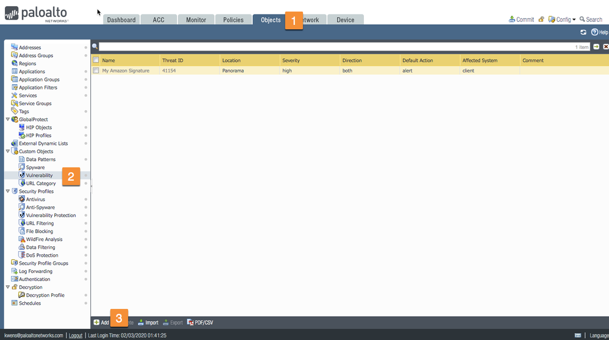Collapse the GlobalProtect tree node
The image size is (609, 340).
click(x=7, y=119)
